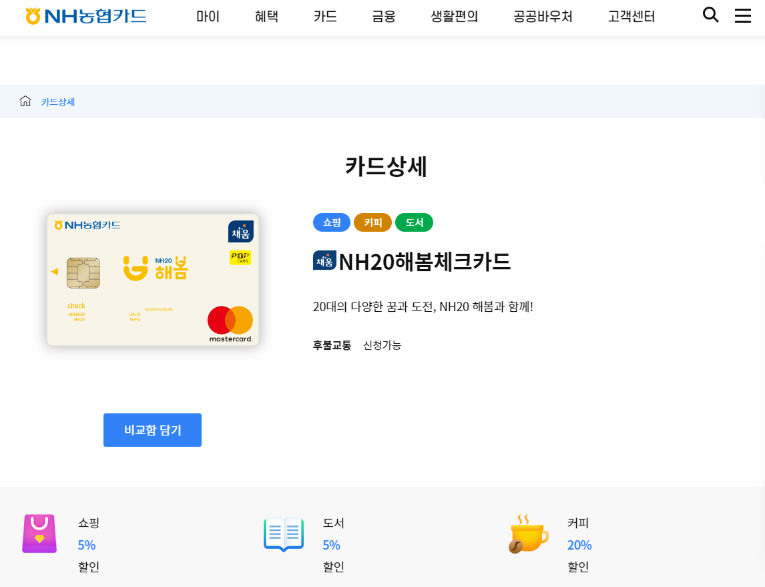
Task: Click the 쇼핑 benefit label
Action: tap(89, 523)
